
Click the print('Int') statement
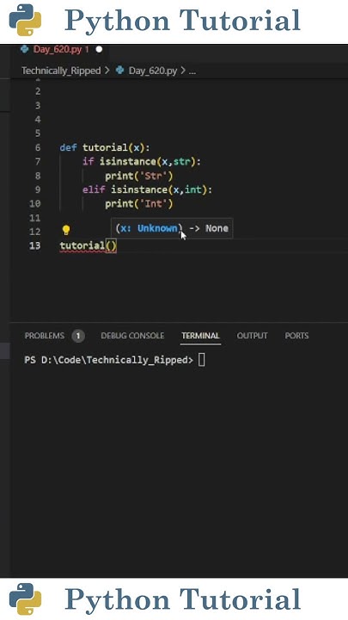tap(139, 203)
